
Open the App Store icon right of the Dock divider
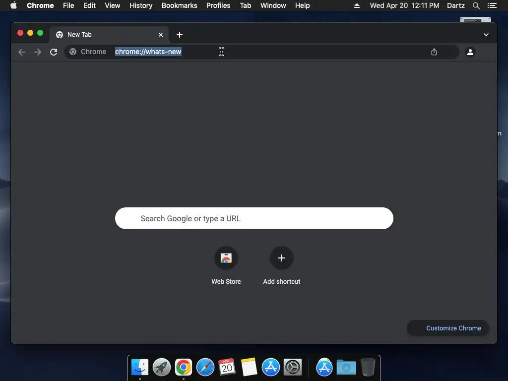tap(324, 368)
